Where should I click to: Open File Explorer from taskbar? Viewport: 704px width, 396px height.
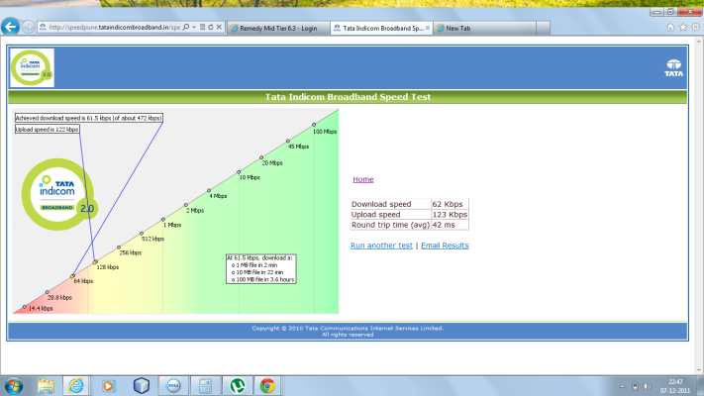[x=46, y=386]
